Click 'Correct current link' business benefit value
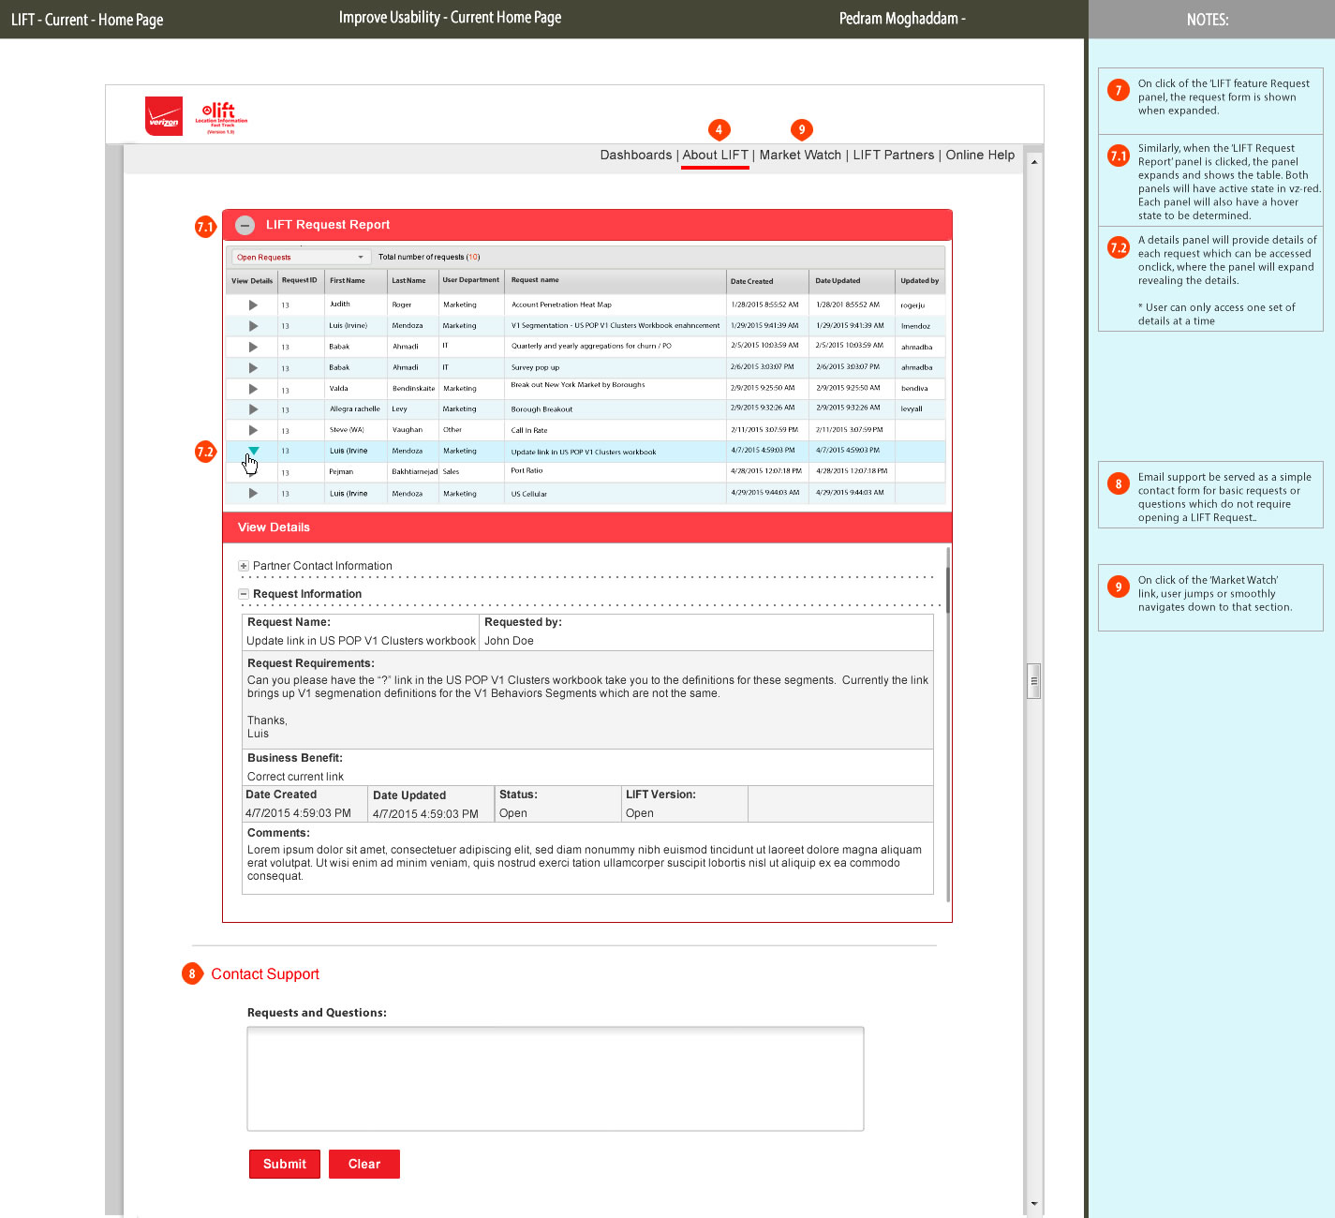This screenshot has height=1218, width=1335. pyautogui.click(x=295, y=777)
